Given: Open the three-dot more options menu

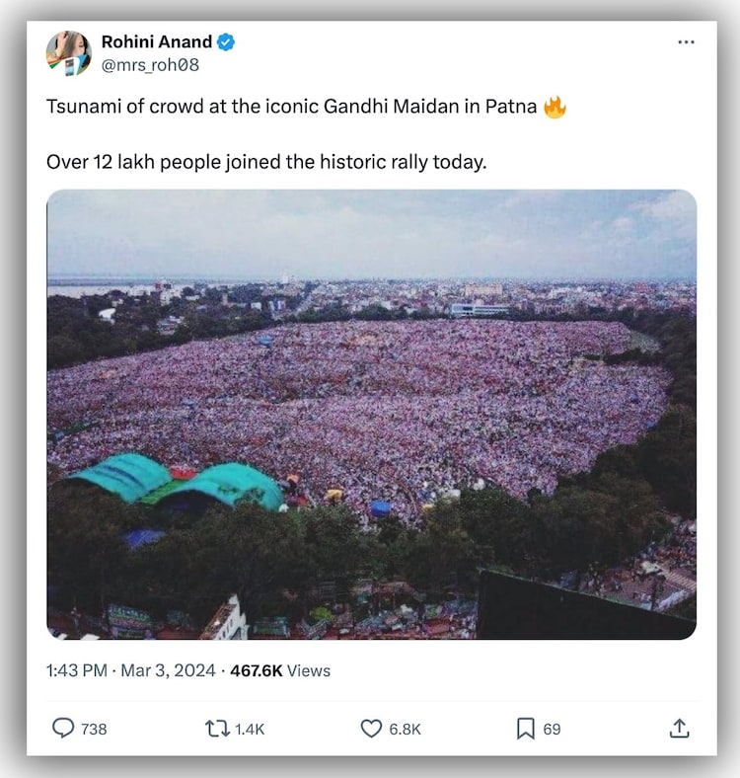Looking at the screenshot, I should click(687, 41).
